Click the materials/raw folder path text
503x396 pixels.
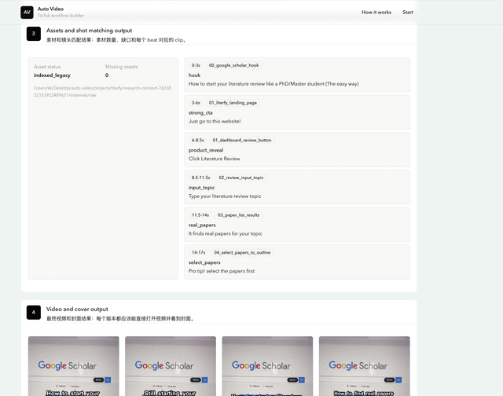point(102,91)
